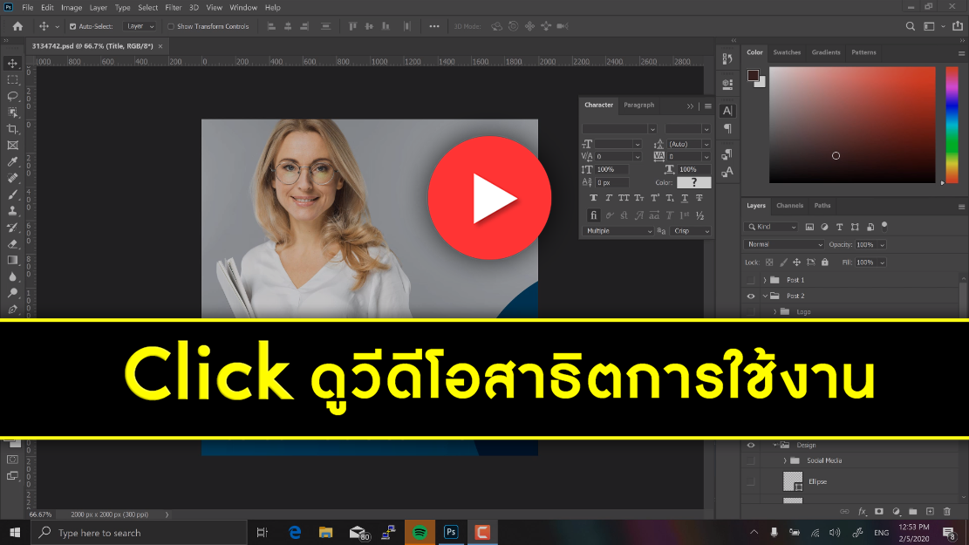Switch to the Channels tab
969x545 pixels.
789,206
